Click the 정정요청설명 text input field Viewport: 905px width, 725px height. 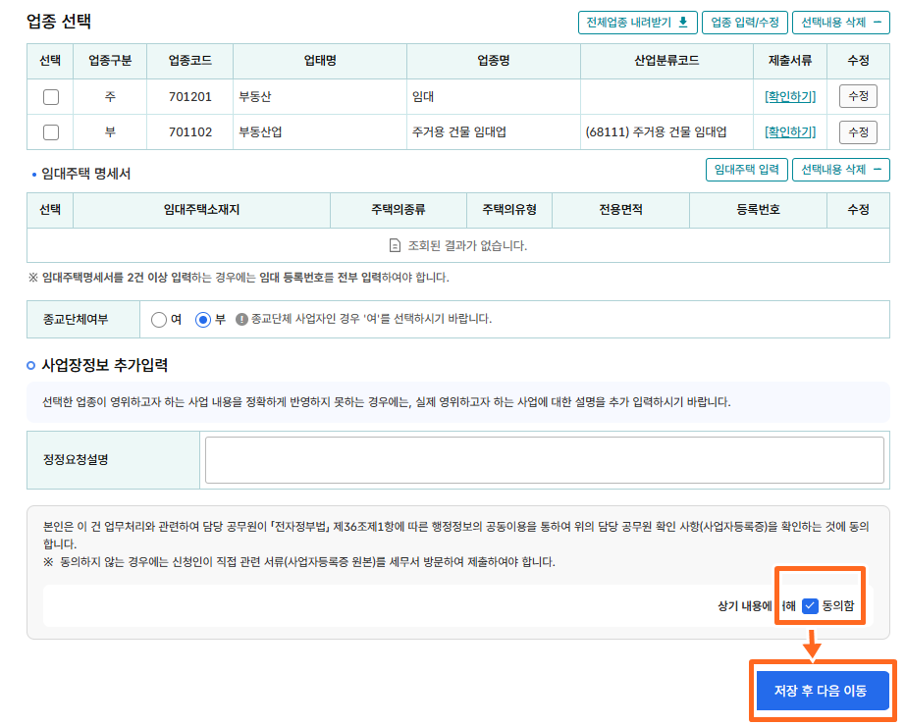click(x=545, y=460)
